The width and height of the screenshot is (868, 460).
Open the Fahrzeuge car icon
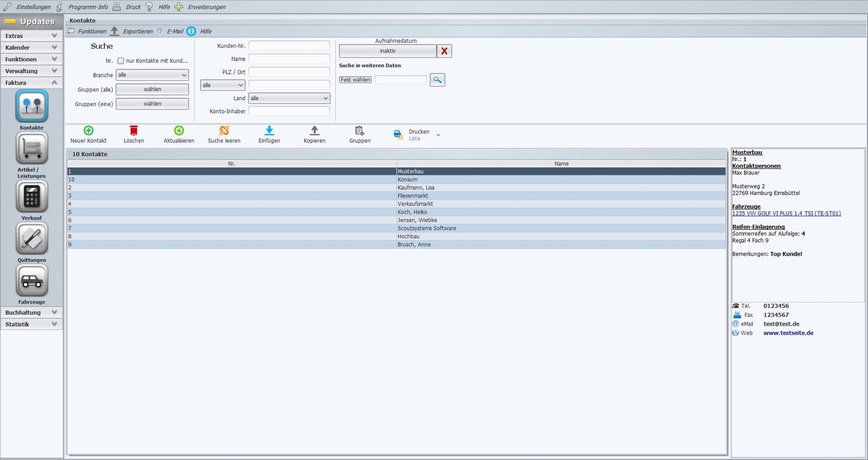pyautogui.click(x=31, y=281)
